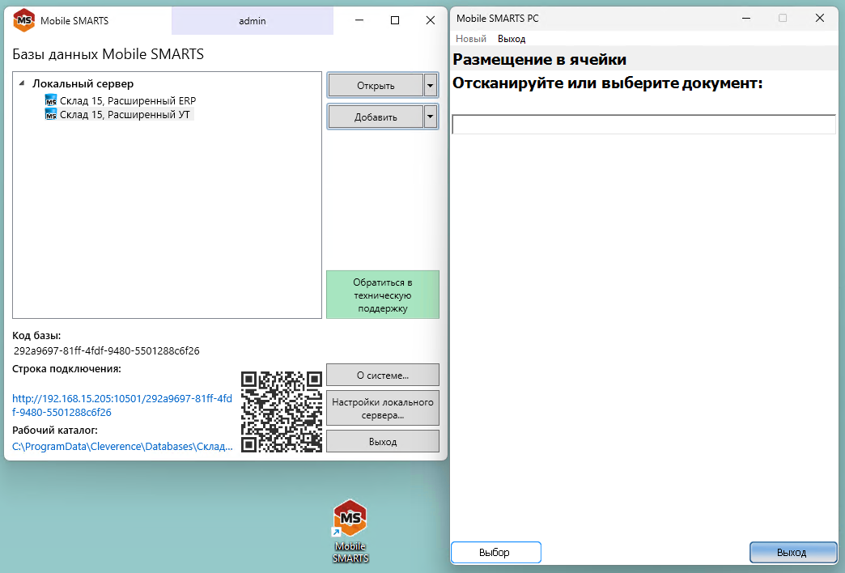This screenshot has height=573, width=845.
Task: Expand the Открыть button dropdown arrow
Action: pos(431,86)
